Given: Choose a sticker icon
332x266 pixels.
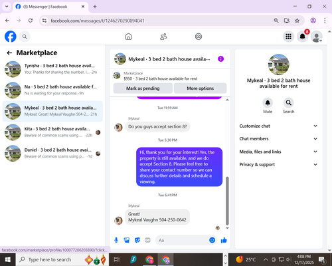Looking at the screenshot, I should 137,240.
